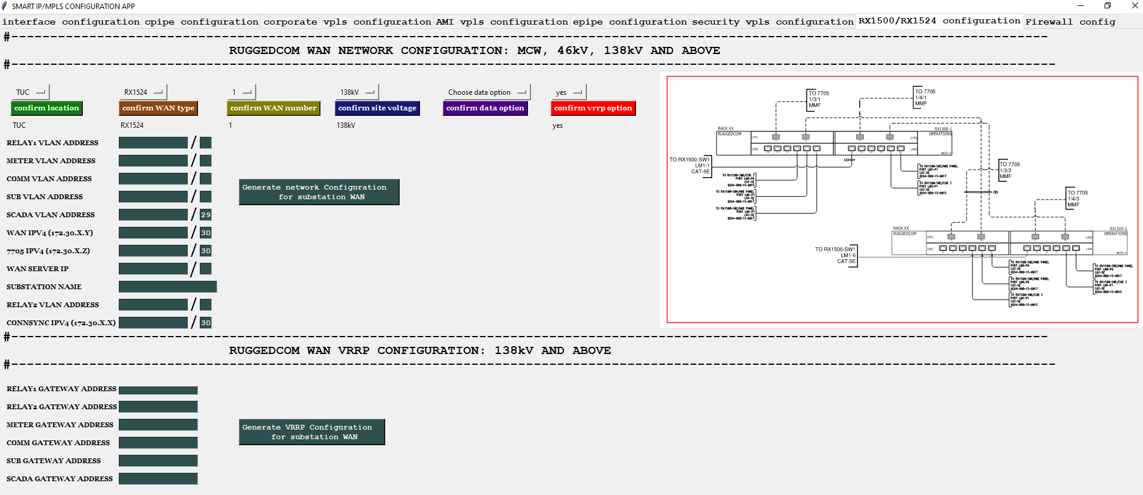The image size is (1143, 495).
Task: Click the COMM VLAN ADDRESS entry field
Action: pos(154,179)
